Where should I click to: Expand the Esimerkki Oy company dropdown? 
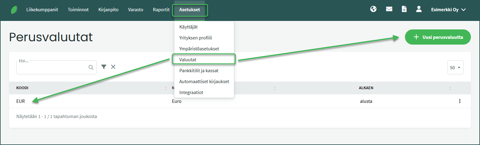(x=448, y=10)
